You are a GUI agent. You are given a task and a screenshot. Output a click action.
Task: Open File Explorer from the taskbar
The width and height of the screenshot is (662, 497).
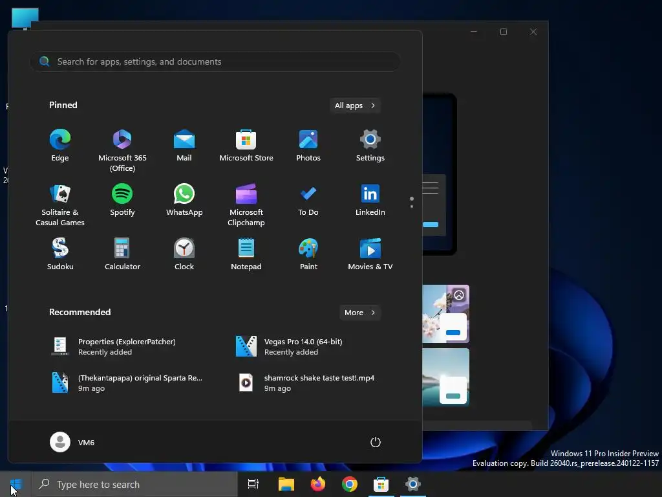(x=286, y=484)
